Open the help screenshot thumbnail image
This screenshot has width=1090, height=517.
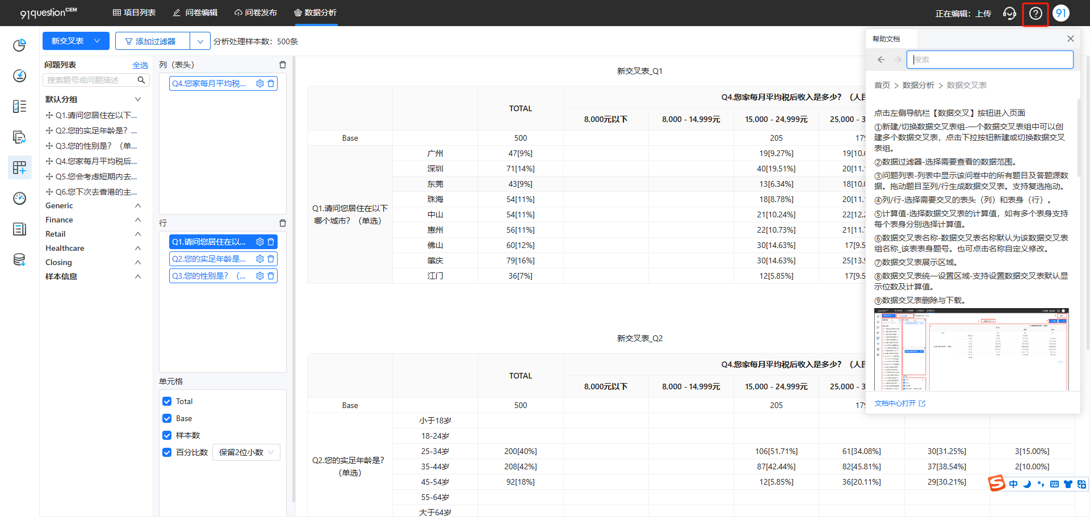971,350
